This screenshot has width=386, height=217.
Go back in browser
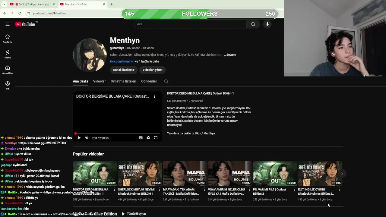click(x=5, y=13)
